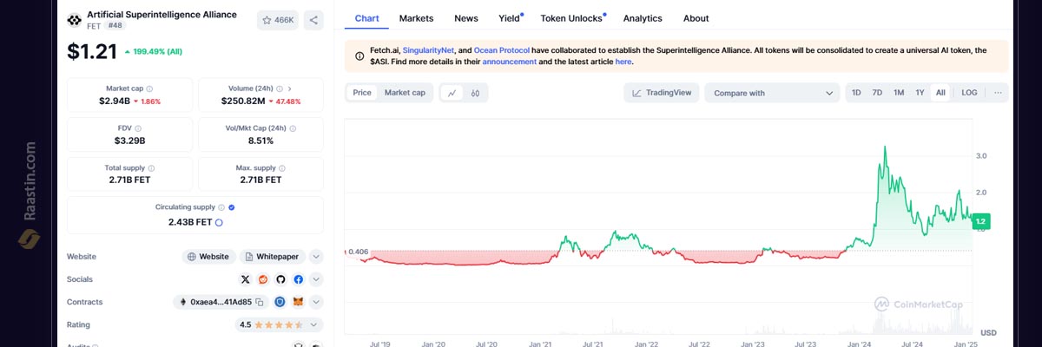Set chart range to All
The height and width of the screenshot is (347, 1042).
[x=940, y=93]
